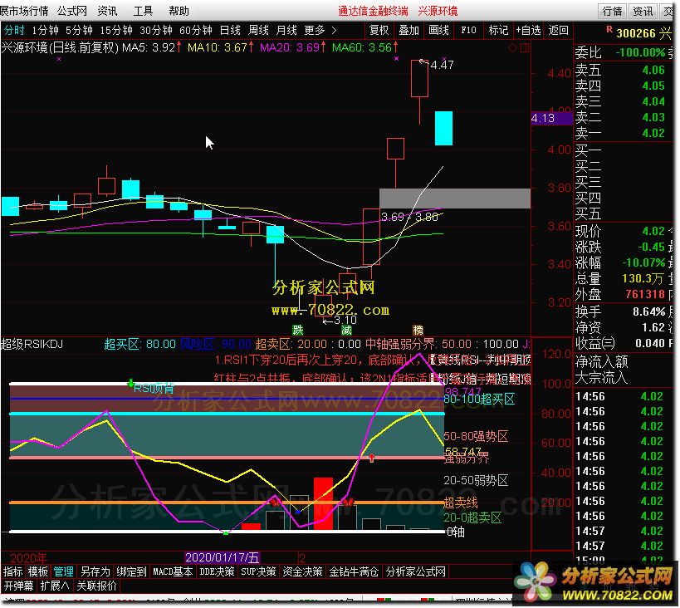Click the red up-arrow signal in the RSI panel
This screenshot has height=608, width=680.
point(372,458)
